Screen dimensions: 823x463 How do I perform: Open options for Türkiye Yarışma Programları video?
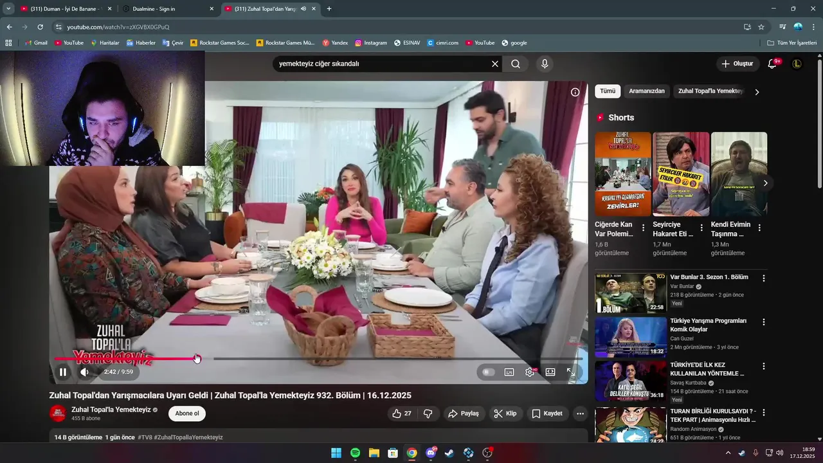[x=764, y=322]
